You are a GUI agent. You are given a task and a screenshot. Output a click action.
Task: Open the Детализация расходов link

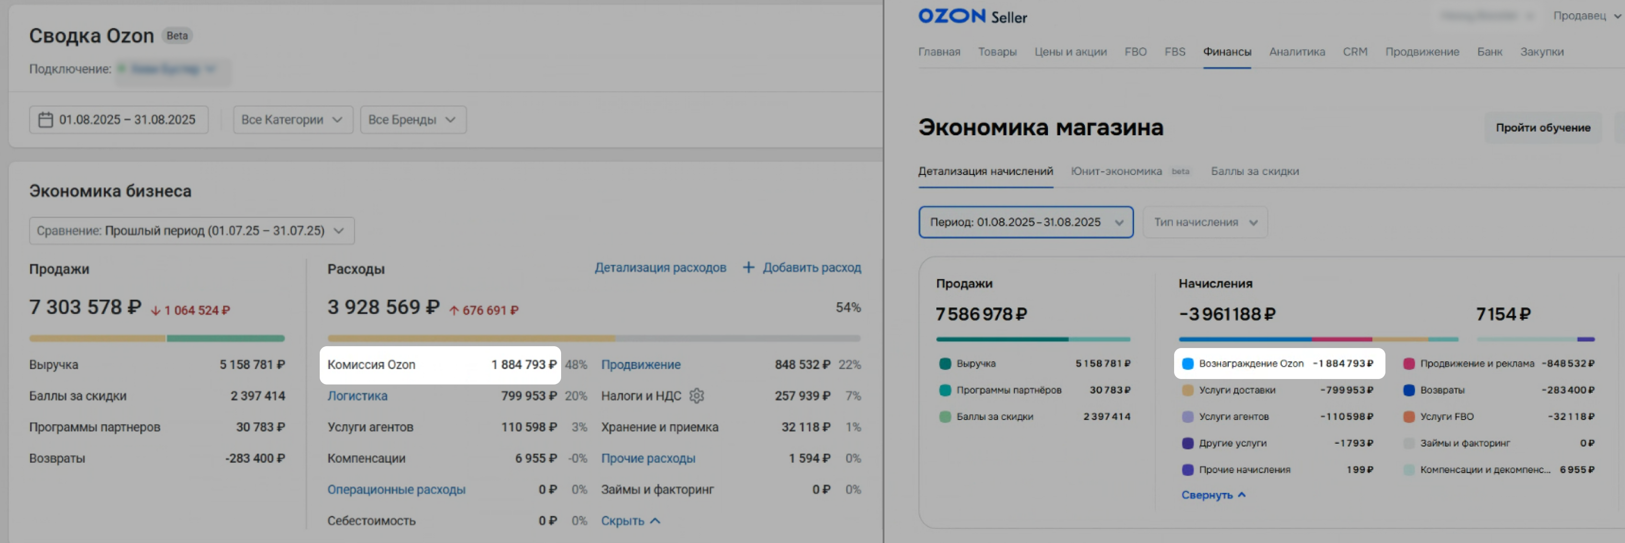point(660,267)
